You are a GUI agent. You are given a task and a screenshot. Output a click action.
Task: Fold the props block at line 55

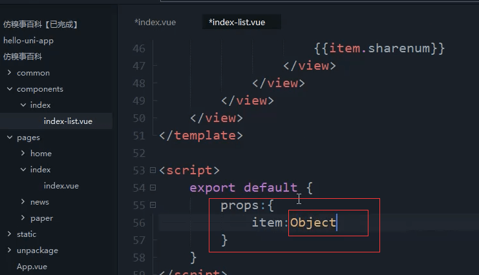[x=153, y=205]
